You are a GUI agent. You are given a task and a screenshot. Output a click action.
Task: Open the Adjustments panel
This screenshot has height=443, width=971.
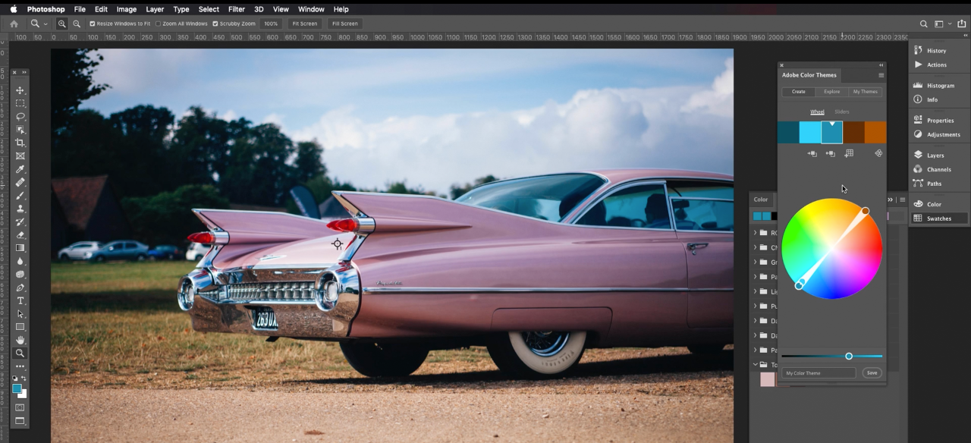[937, 134]
